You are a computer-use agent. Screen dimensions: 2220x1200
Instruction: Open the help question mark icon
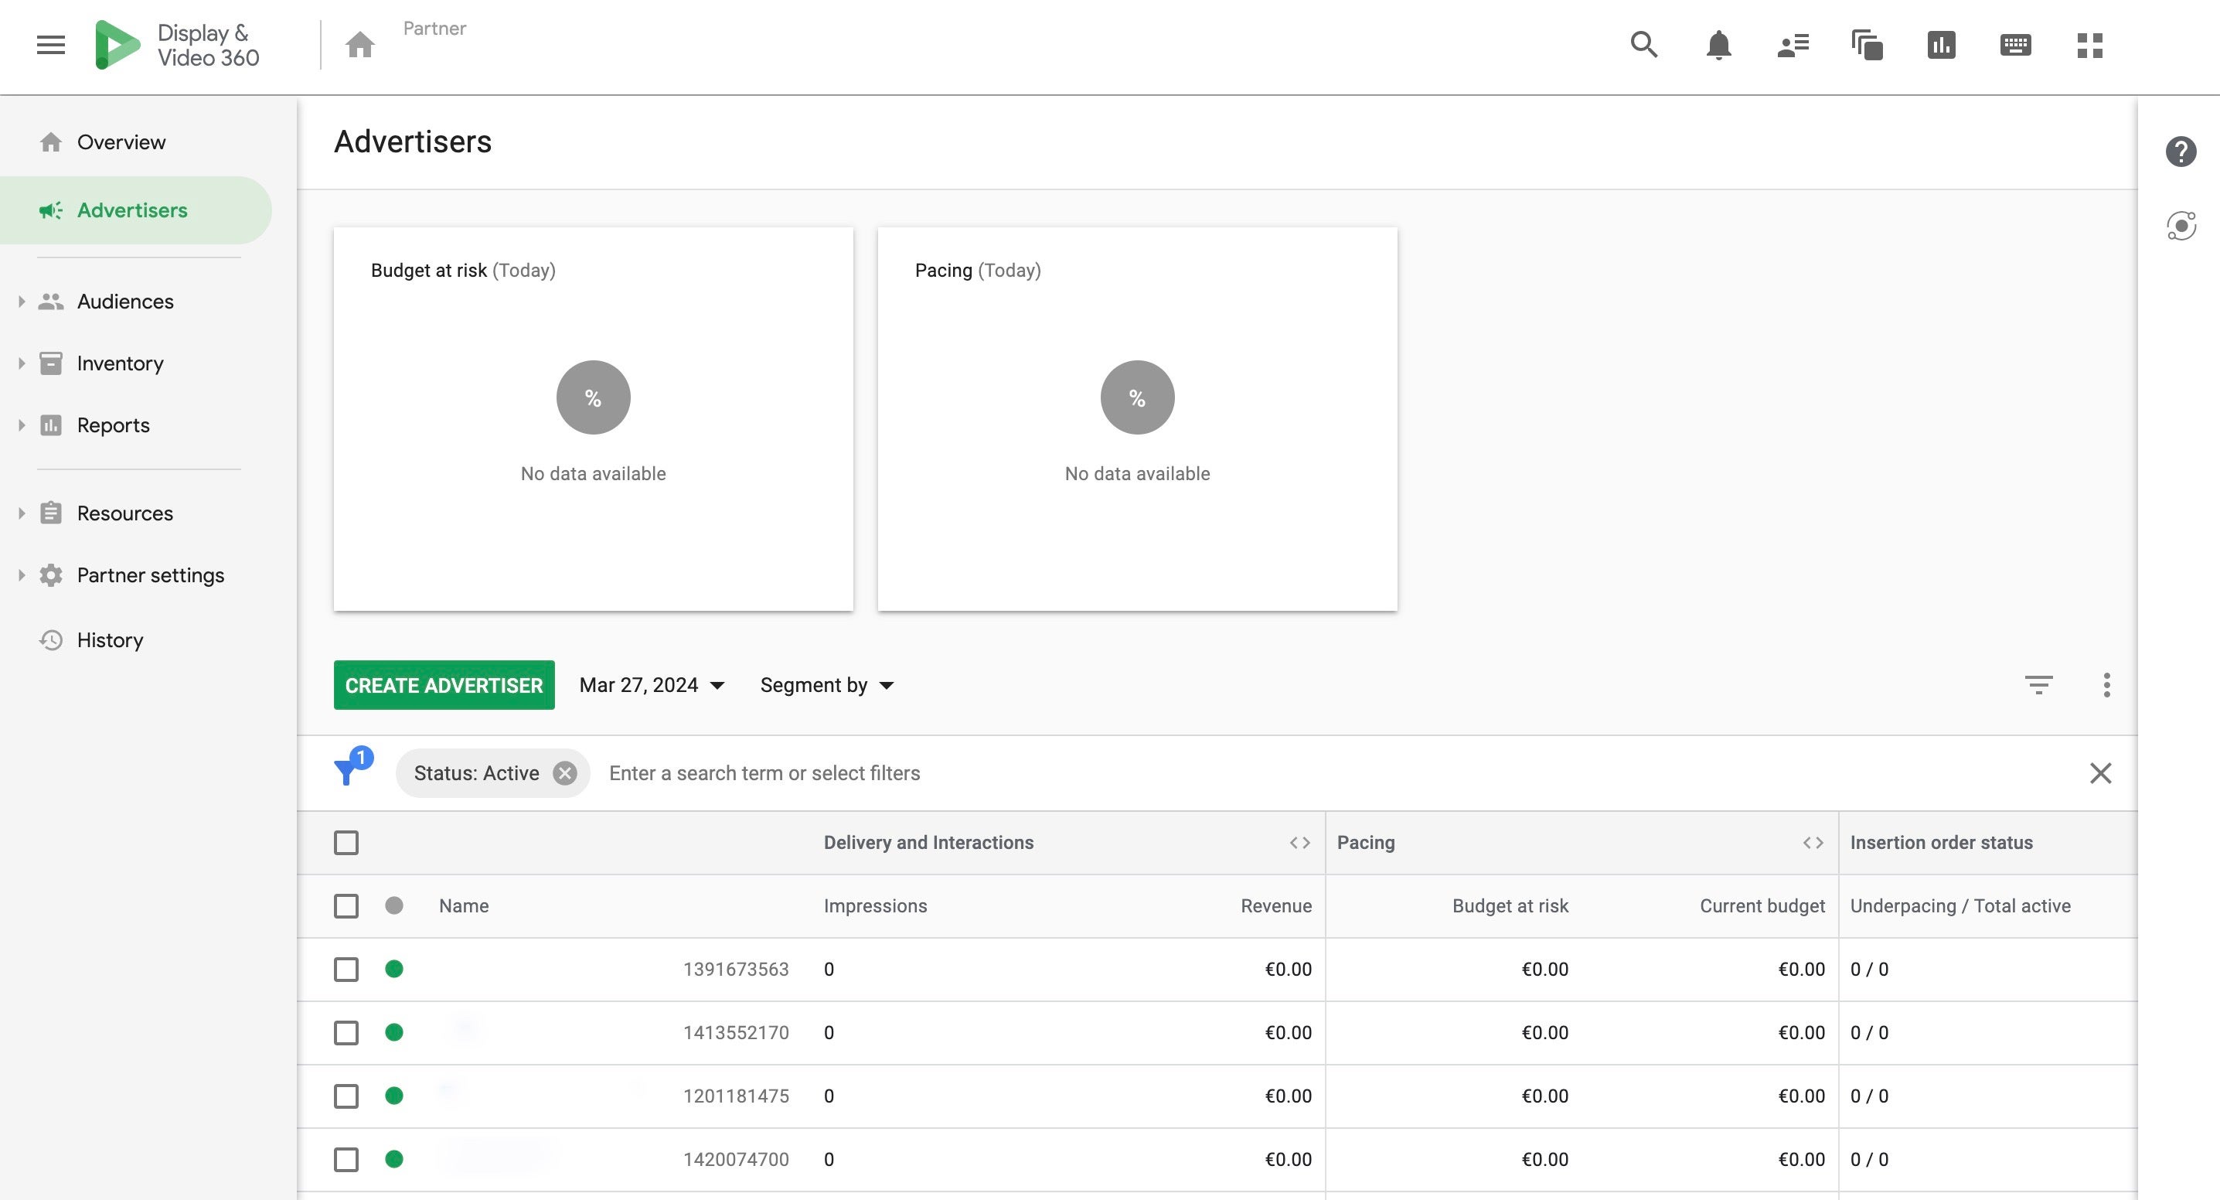pyautogui.click(x=2181, y=150)
